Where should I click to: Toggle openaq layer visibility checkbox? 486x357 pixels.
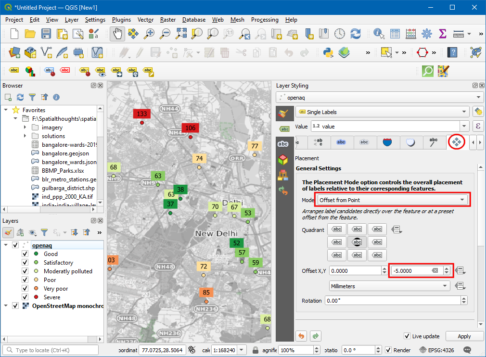(15, 245)
